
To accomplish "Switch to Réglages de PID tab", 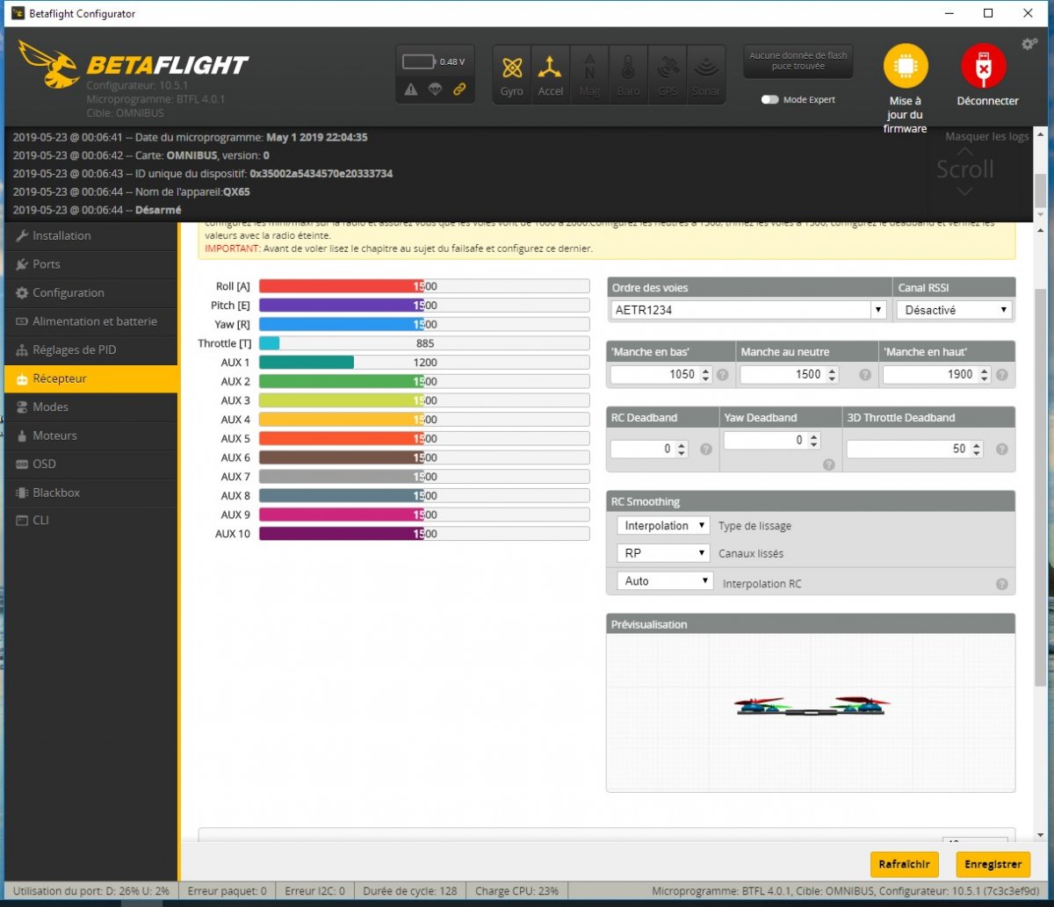I will tap(74, 350).
